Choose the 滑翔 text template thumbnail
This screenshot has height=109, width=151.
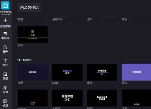pos(102,98)
